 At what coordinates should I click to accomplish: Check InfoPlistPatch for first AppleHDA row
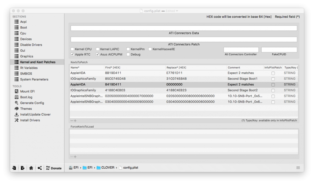pyautogui.click(x=273, y=73)
